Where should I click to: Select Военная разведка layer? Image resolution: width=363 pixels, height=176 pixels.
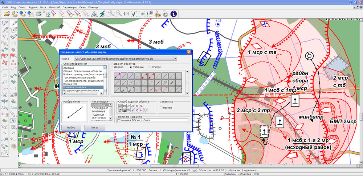click(x=83, y=87)
